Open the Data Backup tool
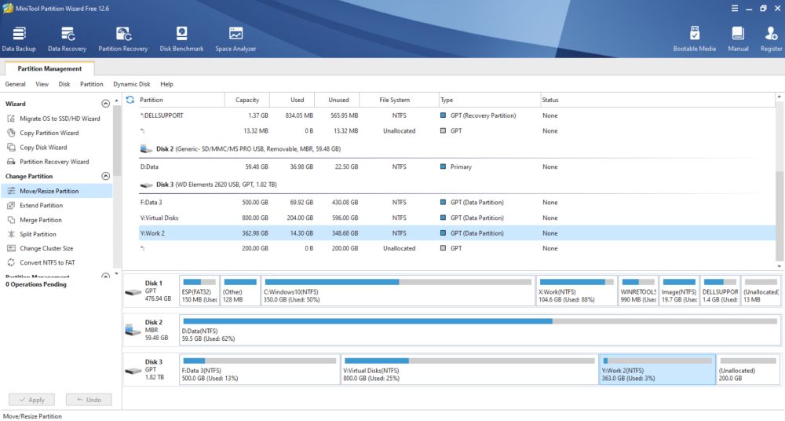 (19, 39)
